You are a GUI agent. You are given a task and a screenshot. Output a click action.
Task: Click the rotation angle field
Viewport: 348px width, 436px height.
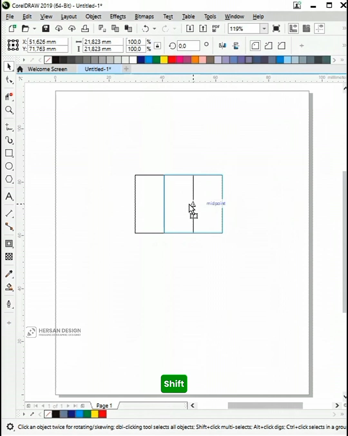point(188,46)
